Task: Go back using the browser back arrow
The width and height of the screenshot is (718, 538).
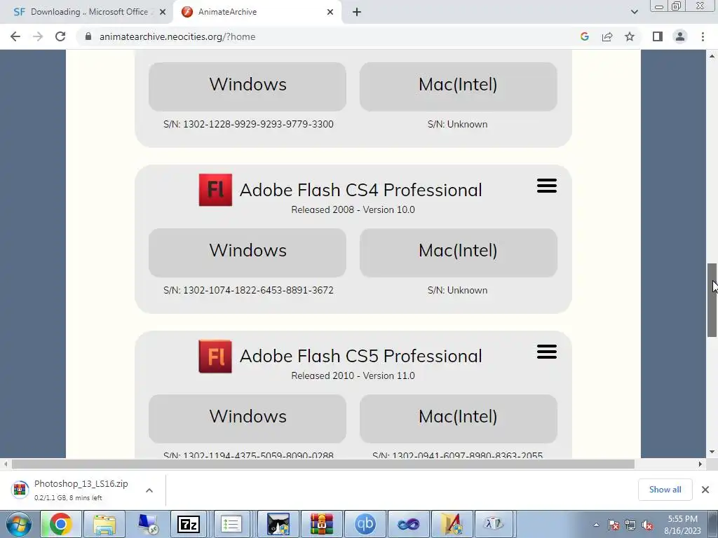Action: pyautogui.click(x=15, y=36)
